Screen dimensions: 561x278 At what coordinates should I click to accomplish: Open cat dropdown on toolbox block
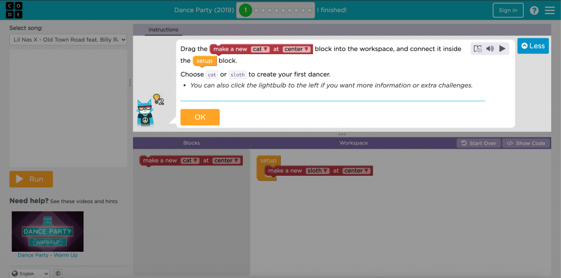190,160
